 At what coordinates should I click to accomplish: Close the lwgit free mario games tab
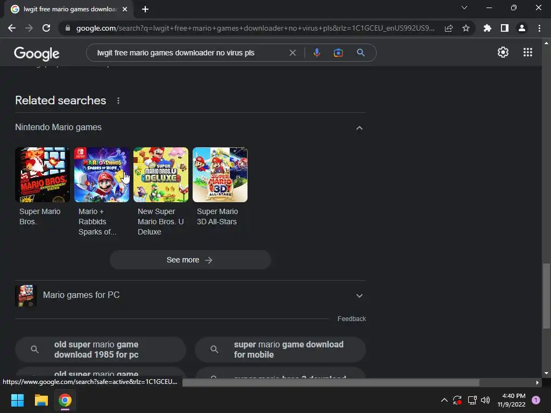125,9
